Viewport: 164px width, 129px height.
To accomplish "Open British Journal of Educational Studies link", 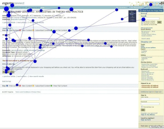I will tap(23, 17).
